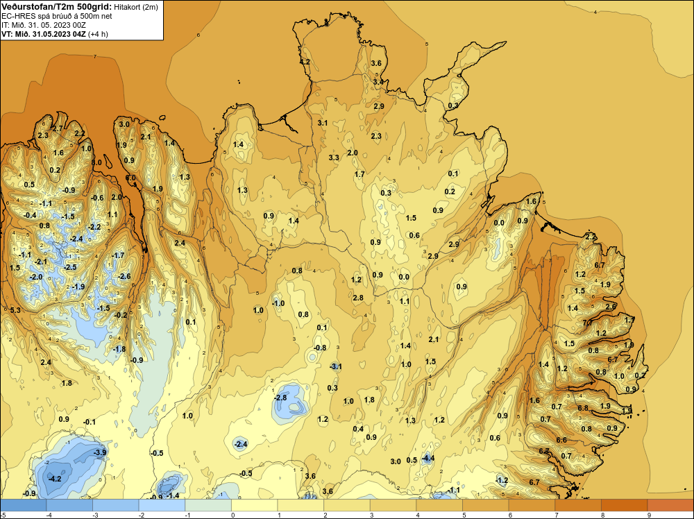
Task: Select the legend swatch between 4 and 5
Action: (439, 505)
